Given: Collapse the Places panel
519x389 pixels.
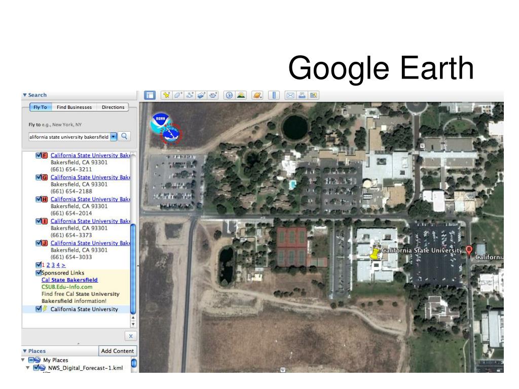Looking at the screenshot, I should pyautogui.click(x=25, y=351).
